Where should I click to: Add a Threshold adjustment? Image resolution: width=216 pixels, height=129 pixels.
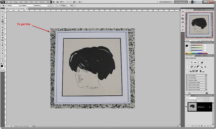pos(197,71)
